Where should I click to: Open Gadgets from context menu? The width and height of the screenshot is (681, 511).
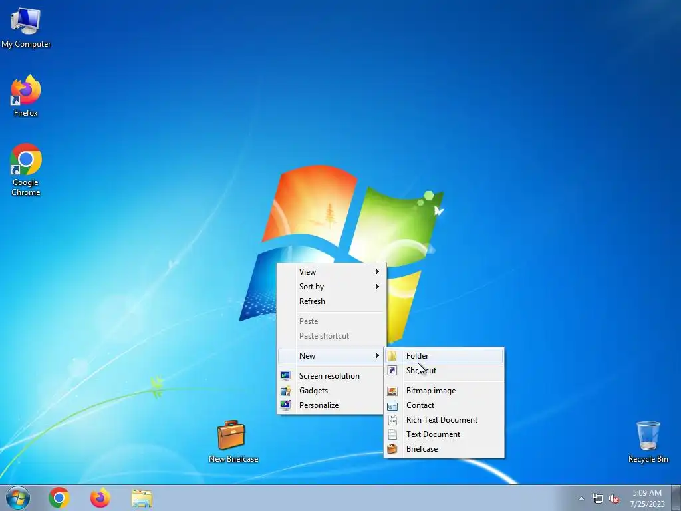coord(332,391)
